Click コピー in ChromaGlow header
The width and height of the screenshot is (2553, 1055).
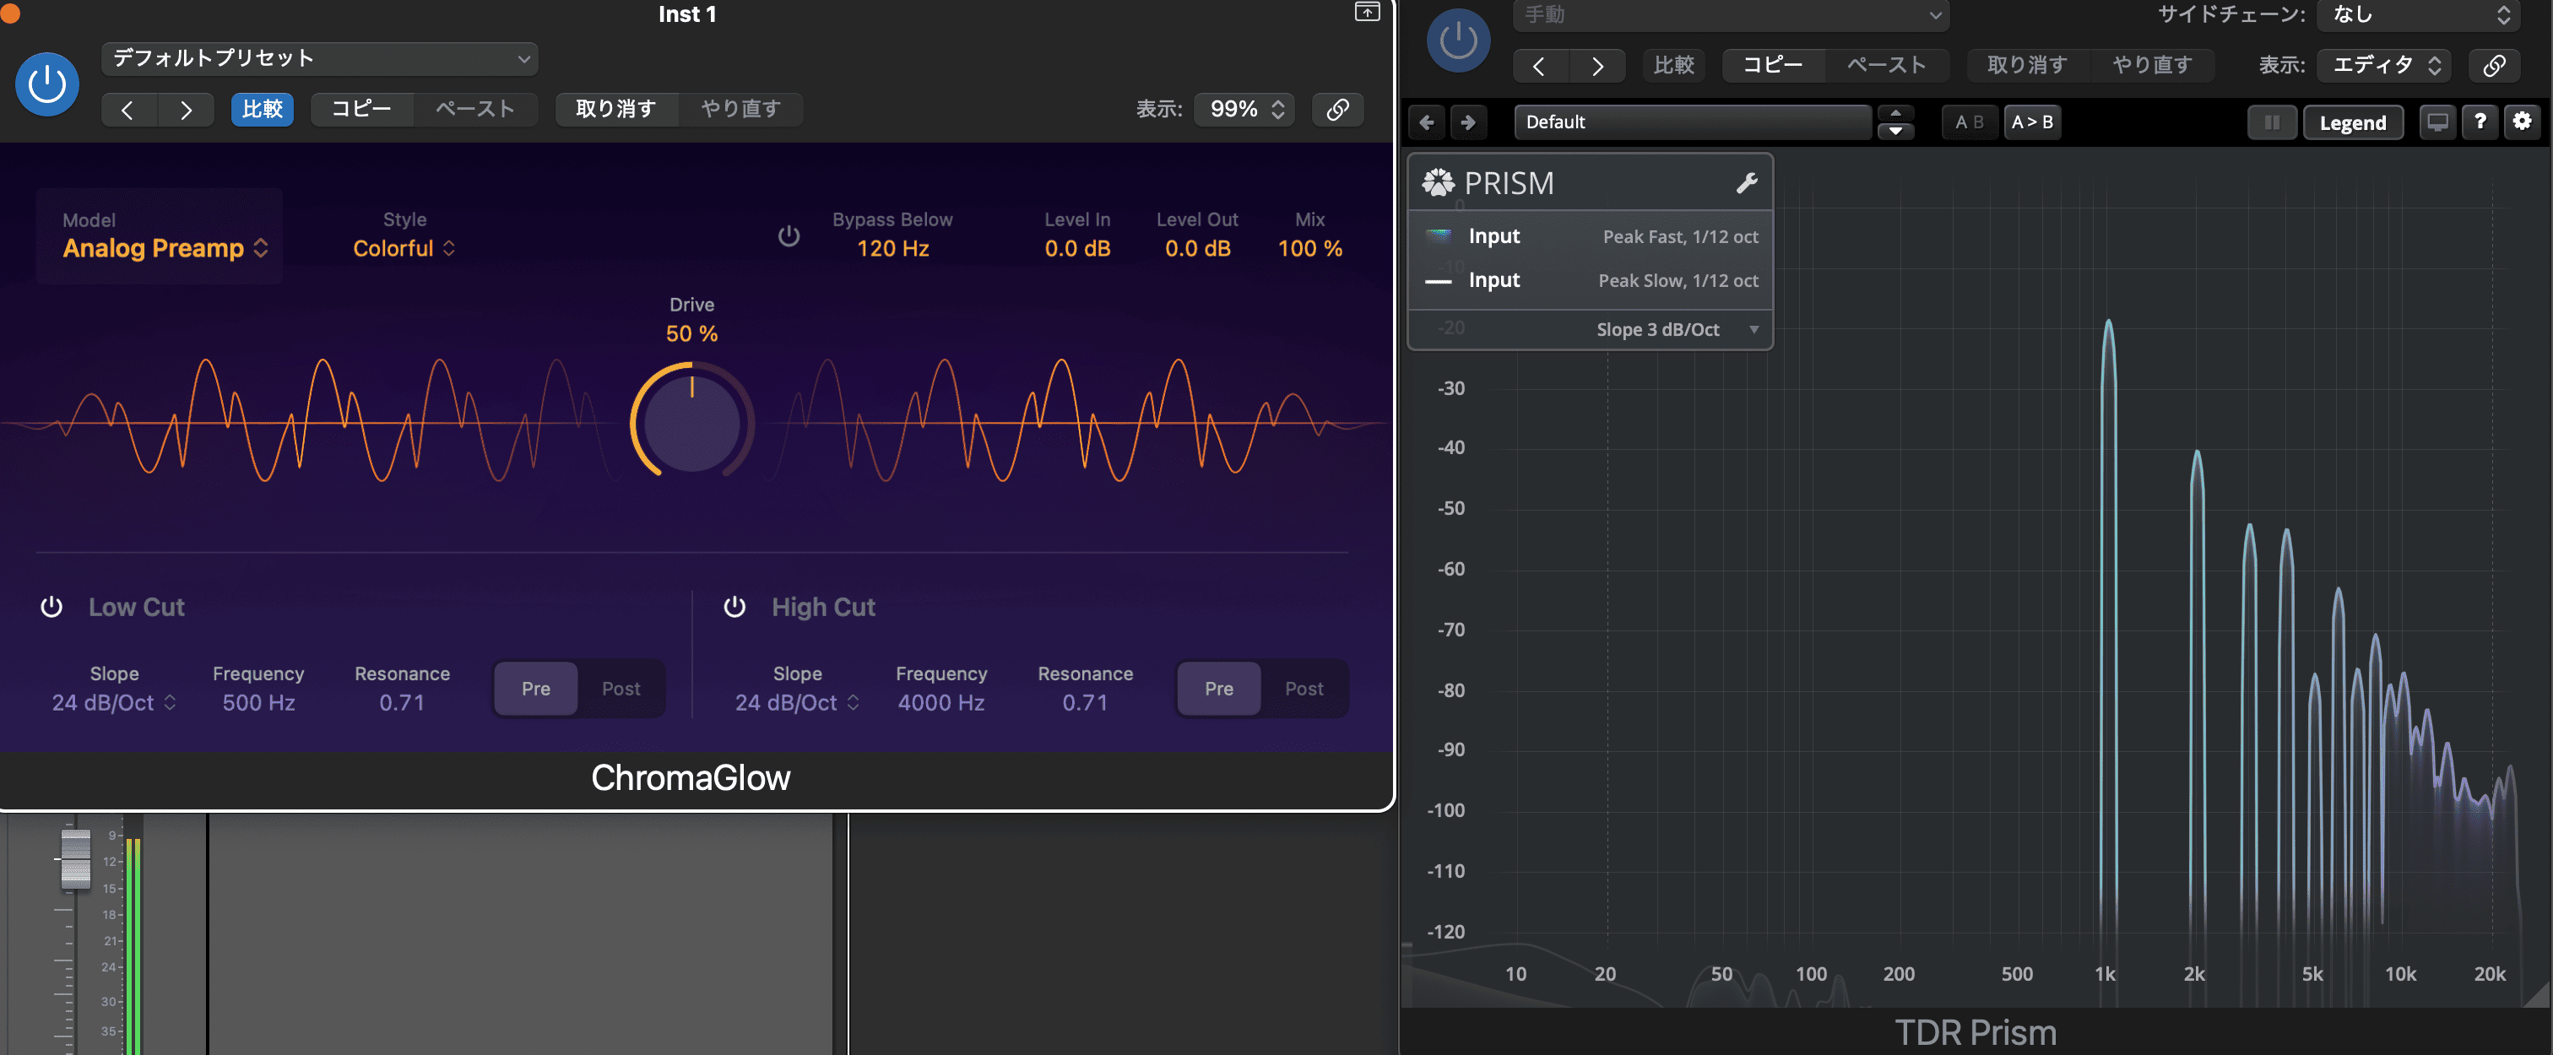tap(361, 109)
